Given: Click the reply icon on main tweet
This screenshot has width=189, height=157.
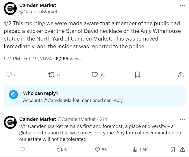Looking at the screenshot, I should click(x=9, y=75).
